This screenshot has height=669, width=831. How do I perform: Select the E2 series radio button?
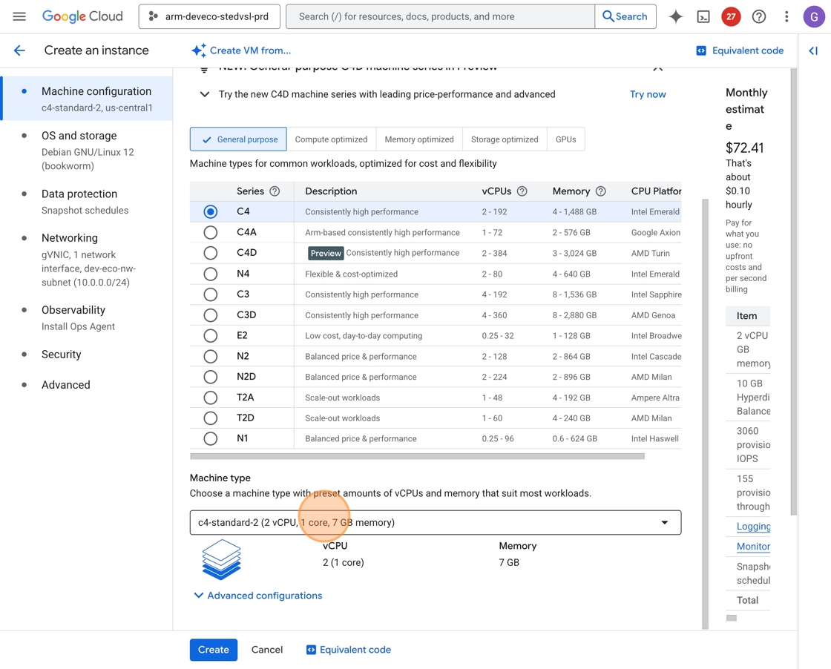point(211,336)
